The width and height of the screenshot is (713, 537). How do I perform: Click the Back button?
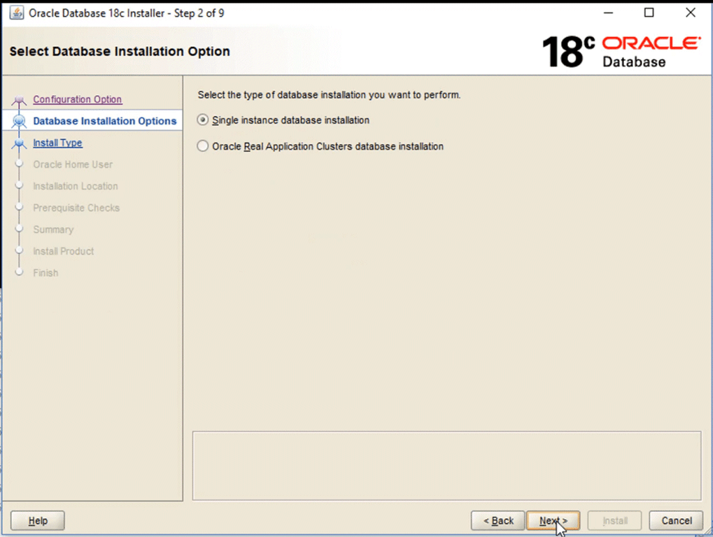pyautogui.click(x=498, y=521)
